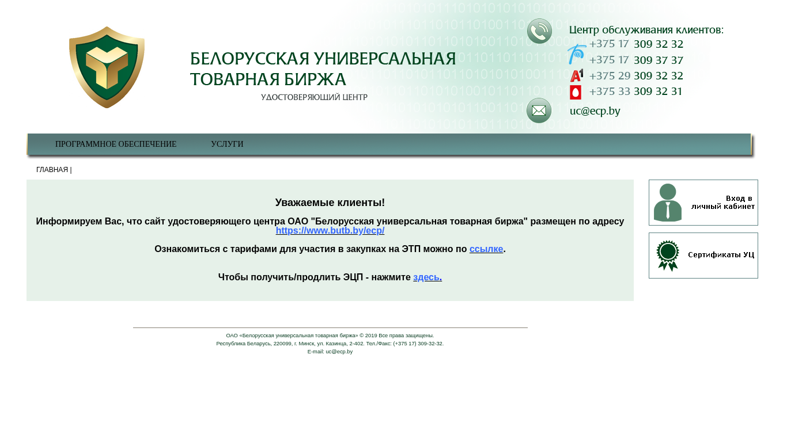Click the УДОСТОВЕРЯЮЩИЙ ЦЕНТР subtitle

pyautogui.click(x=314, y=97)
